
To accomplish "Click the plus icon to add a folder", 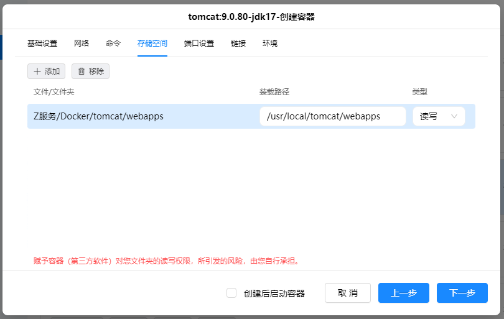I will point(37,72).
